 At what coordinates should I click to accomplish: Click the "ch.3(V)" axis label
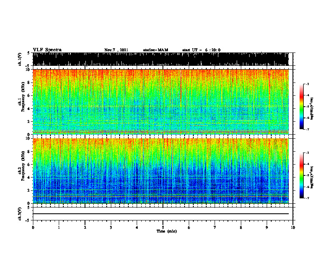(20, 214)
